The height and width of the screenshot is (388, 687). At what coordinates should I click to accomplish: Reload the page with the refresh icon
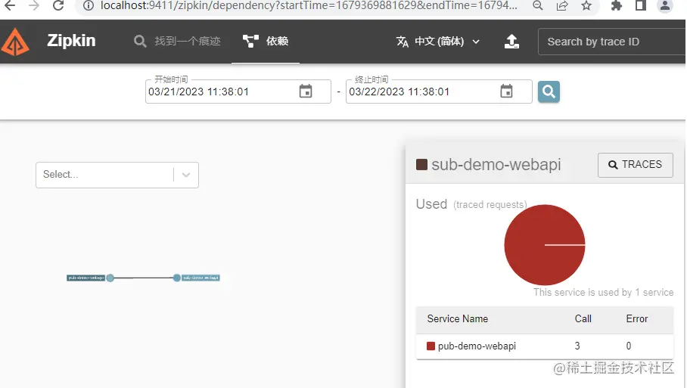(58, 6)
